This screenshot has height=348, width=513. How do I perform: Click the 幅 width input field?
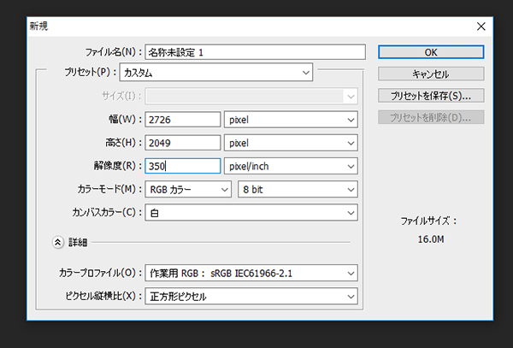click(183, 120)
